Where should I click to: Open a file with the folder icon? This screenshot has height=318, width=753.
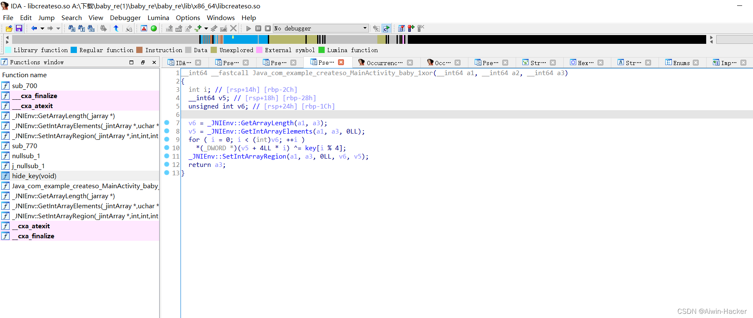[x=9, y=28]
